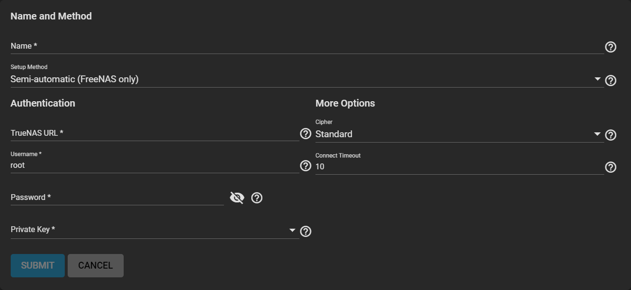Open Connect Timeout help tooltip

[611, 167]
